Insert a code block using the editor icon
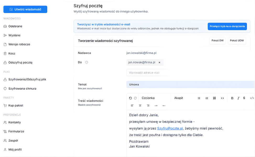 click(x=222, y=98)
